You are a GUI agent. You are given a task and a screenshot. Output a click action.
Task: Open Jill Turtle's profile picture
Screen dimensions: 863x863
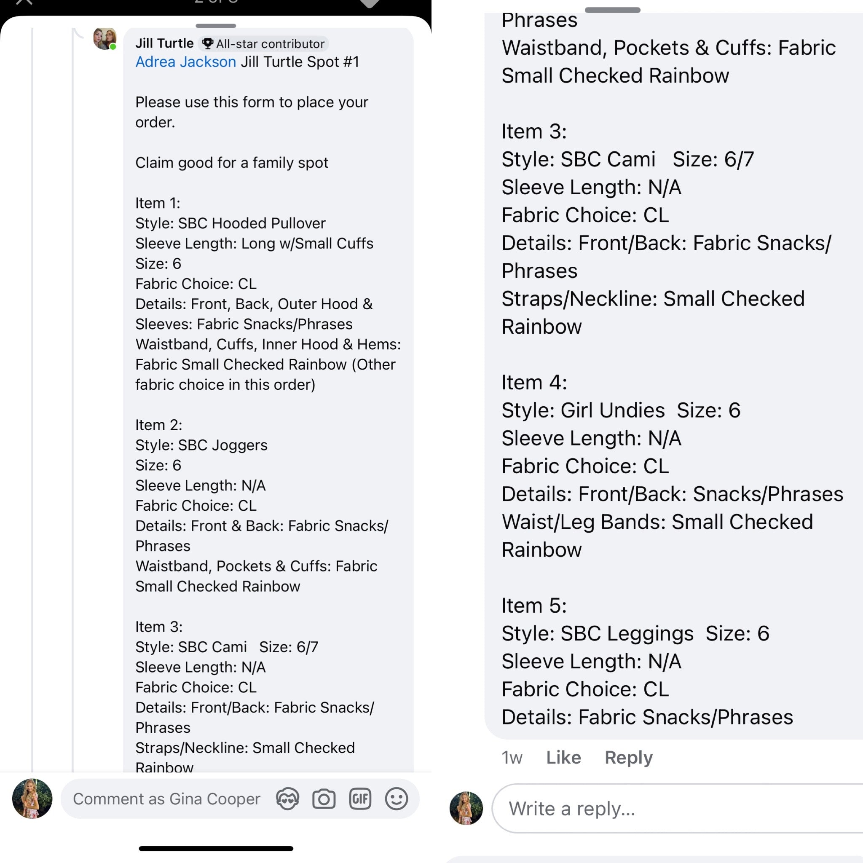(x=105, y=38)
